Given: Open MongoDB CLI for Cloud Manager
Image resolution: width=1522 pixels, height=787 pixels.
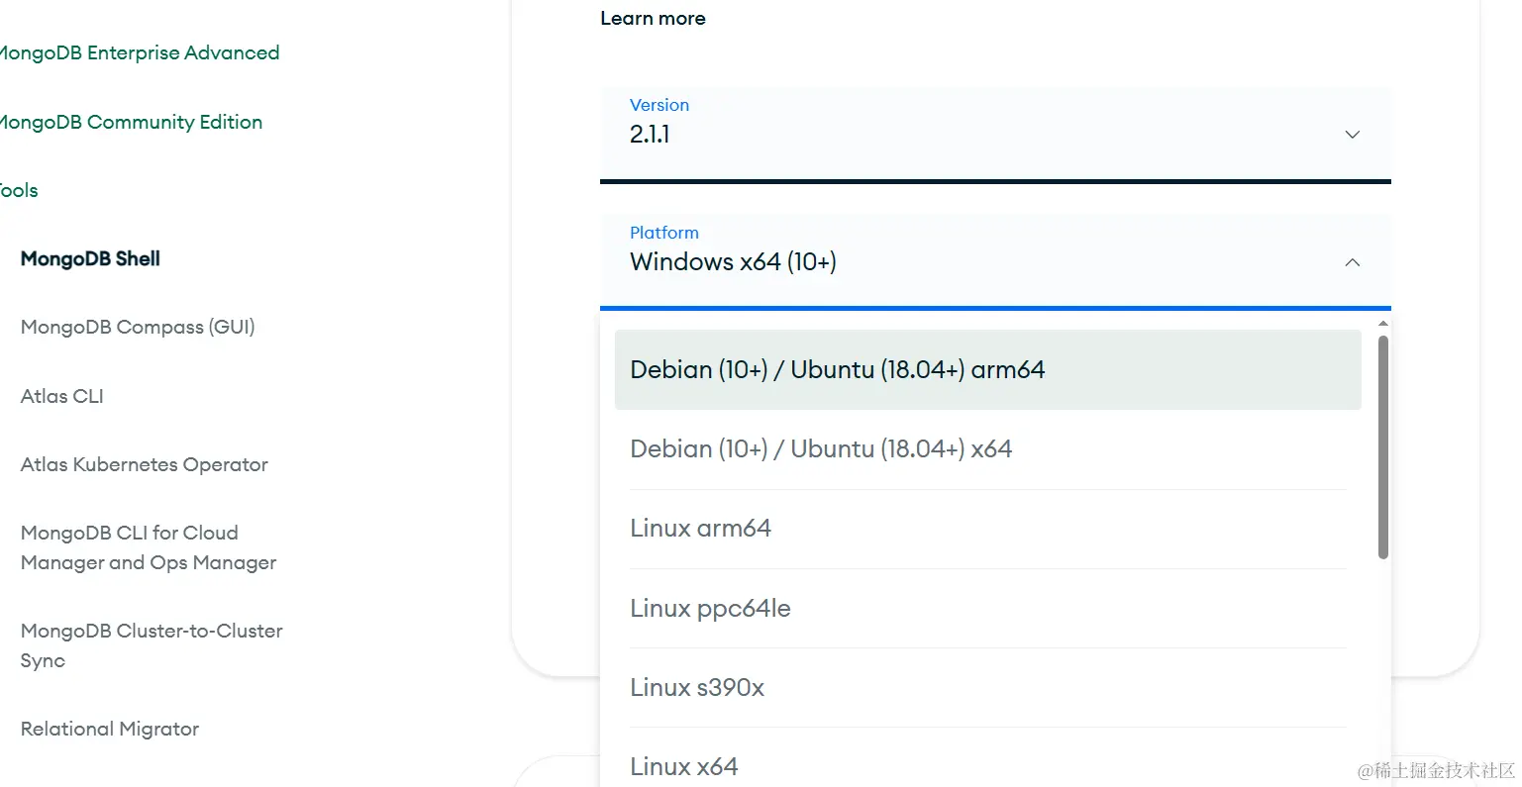Looking at the screenshot, I should [x=149, y=547].
